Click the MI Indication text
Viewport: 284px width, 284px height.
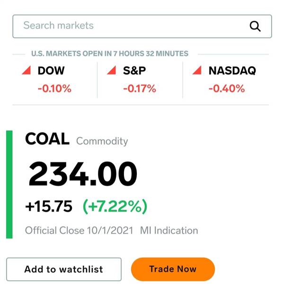tap(169, 231)
